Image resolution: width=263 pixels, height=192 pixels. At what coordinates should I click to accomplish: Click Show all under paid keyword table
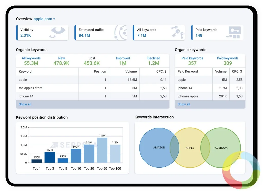(x=184, y=104)
